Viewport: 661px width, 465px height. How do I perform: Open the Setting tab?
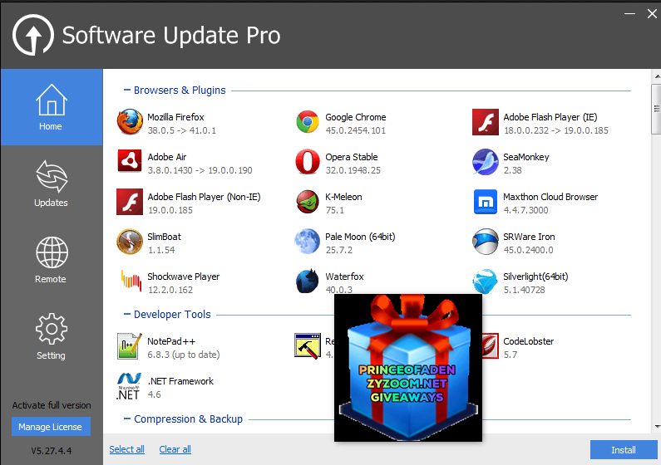[x=52, y=336]
